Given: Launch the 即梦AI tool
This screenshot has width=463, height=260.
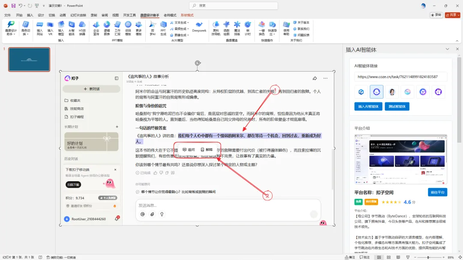Looking at the screenshot, I should pos(153,28).
